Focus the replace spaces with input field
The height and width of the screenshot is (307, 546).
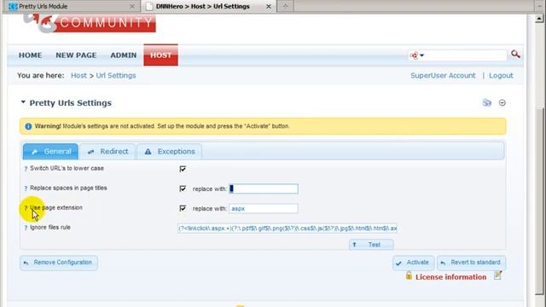pyautogui.click(x=264, y=188)
